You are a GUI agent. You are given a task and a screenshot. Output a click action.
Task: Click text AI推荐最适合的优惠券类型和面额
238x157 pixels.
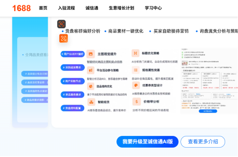click(151, 94)
